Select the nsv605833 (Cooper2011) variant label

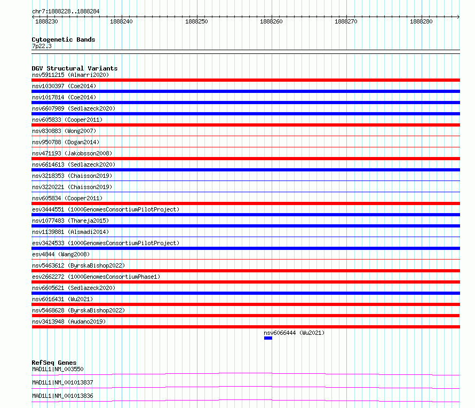pos(67,120)
